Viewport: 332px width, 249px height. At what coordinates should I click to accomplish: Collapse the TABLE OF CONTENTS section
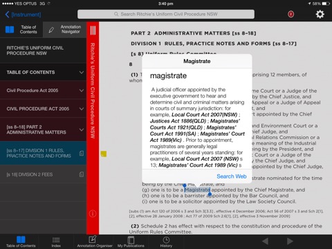point(43,72)
